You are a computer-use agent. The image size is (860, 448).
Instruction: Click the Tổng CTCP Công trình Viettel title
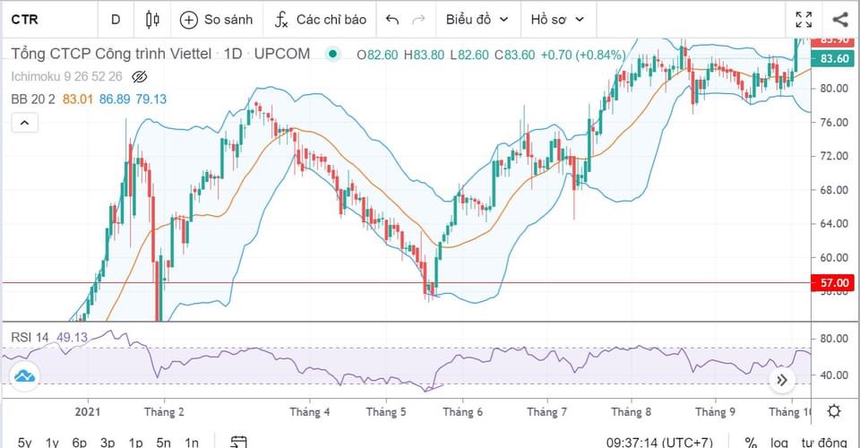[111, 54]
